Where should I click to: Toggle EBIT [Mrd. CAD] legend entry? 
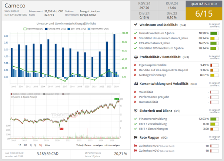coord(77,29)
